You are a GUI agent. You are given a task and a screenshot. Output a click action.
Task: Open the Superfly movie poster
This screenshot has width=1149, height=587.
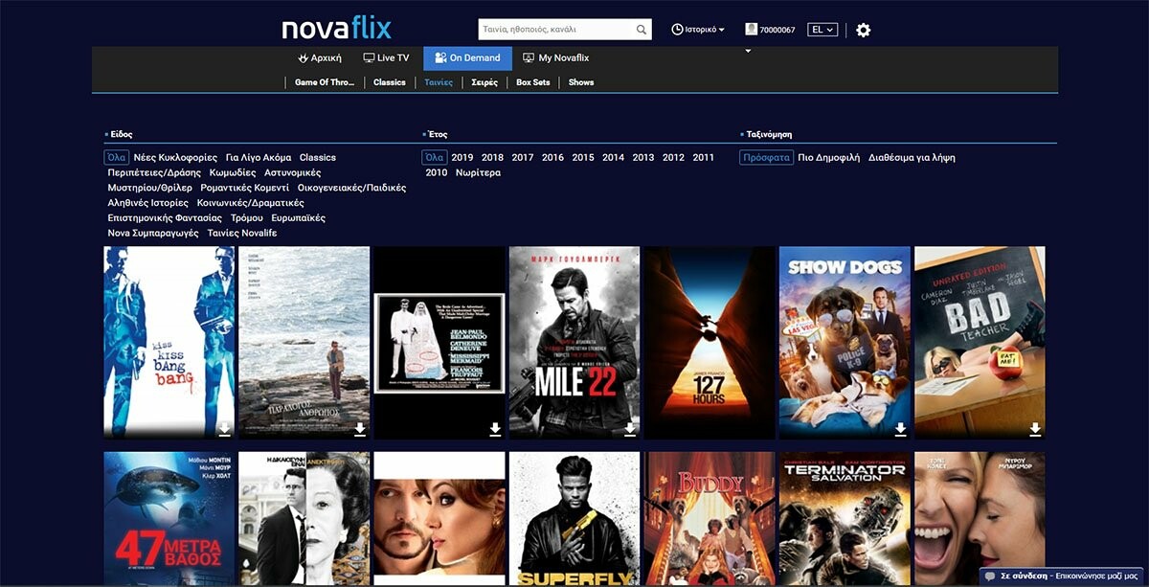coord(574,519)
